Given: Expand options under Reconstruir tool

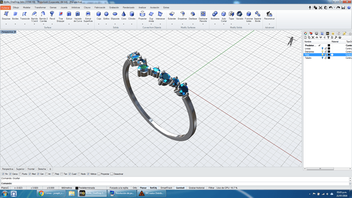Looking at the screenshot, I should coord(269,24).
